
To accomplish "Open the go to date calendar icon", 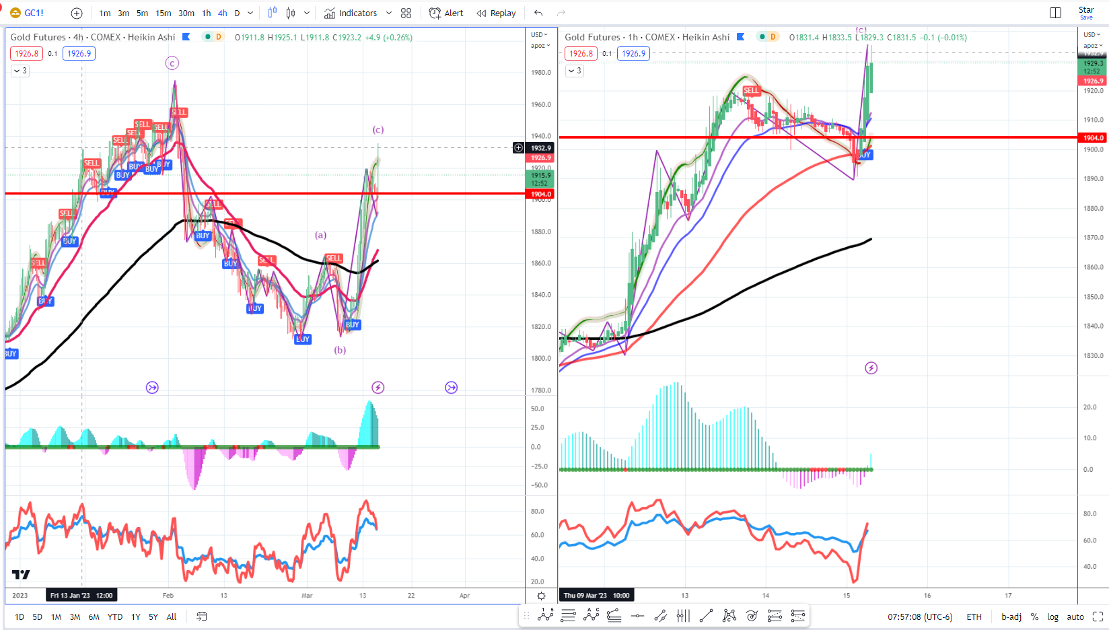I will (202, 617).
